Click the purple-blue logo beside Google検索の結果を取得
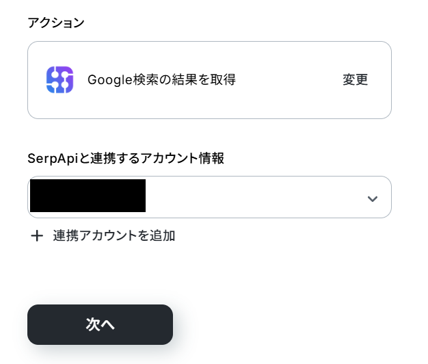Image resolution: width=428 pixels, height=364 pixels. 59,80
